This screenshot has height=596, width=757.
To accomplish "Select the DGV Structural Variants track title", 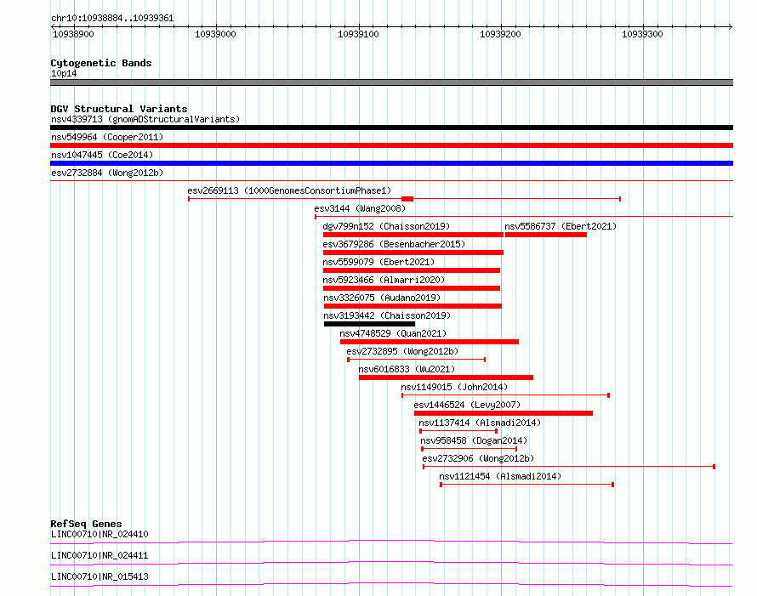I will tap(119, 109).
